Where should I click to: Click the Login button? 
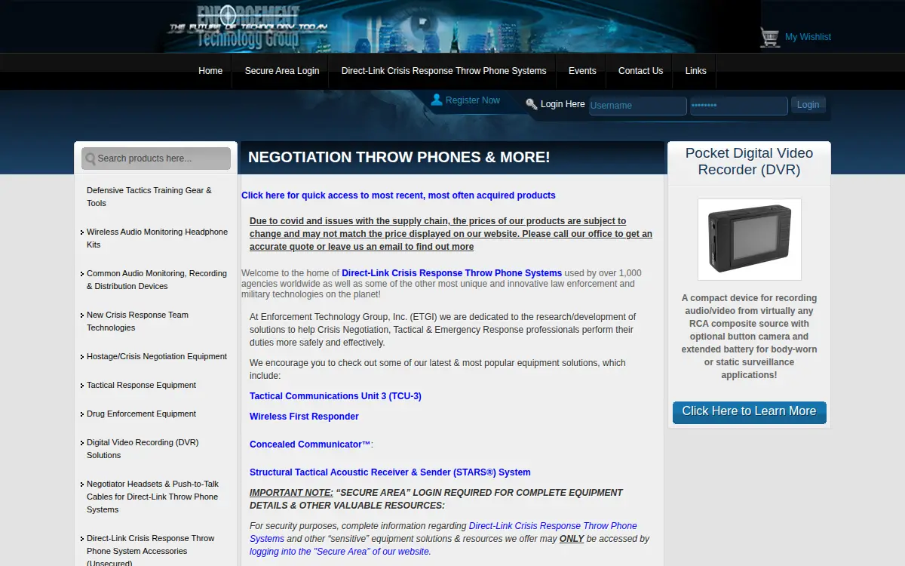click(808, 105)
